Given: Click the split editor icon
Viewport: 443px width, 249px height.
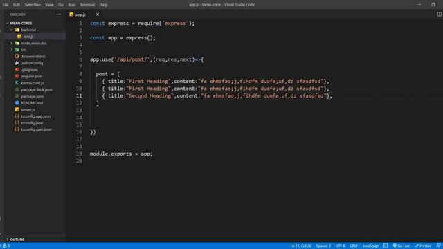Looking at the screenshot, I should [440, 14].
